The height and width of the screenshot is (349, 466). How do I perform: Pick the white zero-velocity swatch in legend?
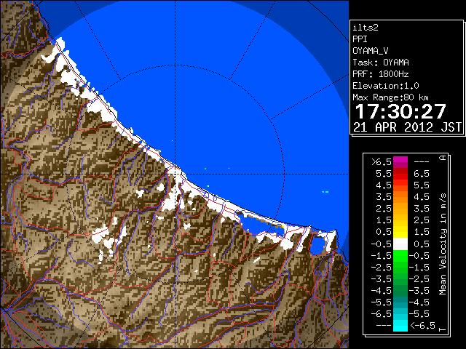(400, 244)
